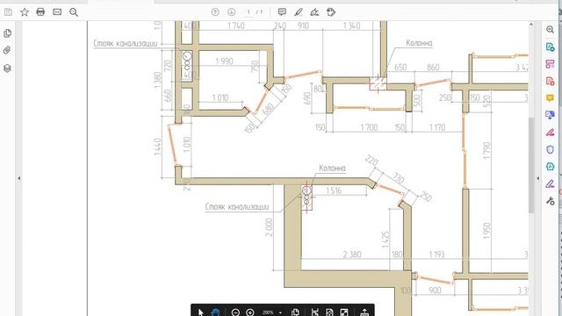Activate the Hand pan tool
This screenshot has width=562, height=316.
215,312
